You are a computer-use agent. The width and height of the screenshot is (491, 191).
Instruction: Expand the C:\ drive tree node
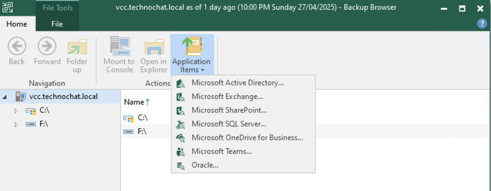click(x=16, y=111)
